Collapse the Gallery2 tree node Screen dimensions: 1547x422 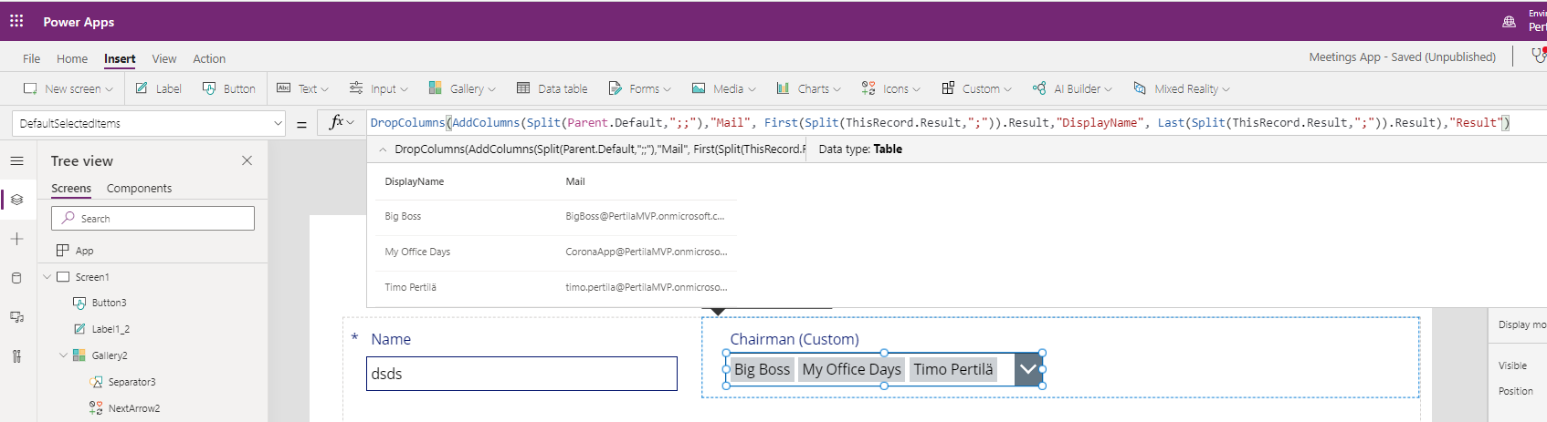(63, 355)
